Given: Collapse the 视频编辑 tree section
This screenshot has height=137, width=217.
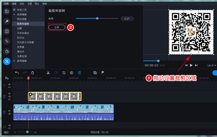Looking at the screenshot, I should tap(14, 14).
